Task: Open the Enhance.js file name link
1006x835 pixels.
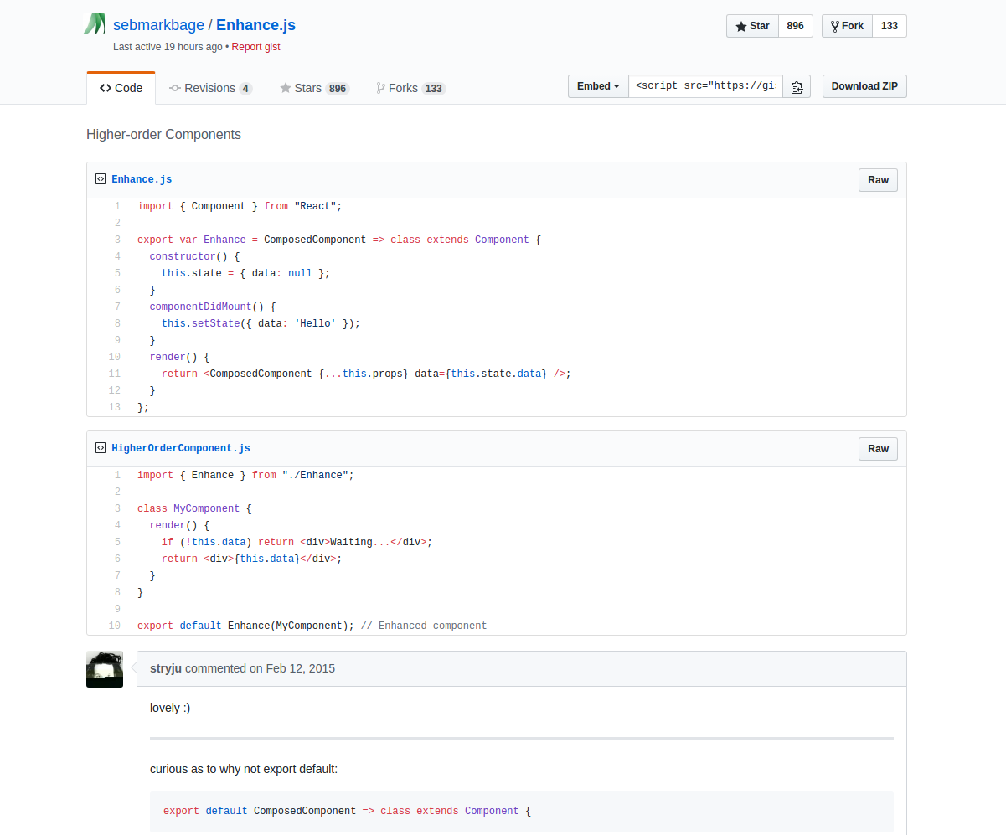Action: [x=142, y=179]
